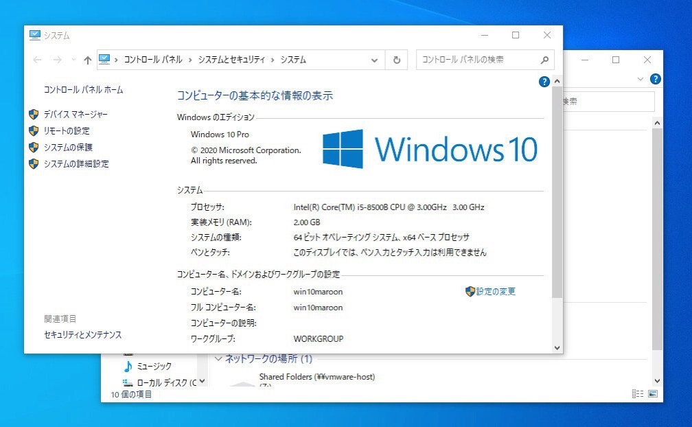This screenshot has height=427, width=692.
Task: Click the shield icon beside システムの詳細設定
Action: (34, 163)
